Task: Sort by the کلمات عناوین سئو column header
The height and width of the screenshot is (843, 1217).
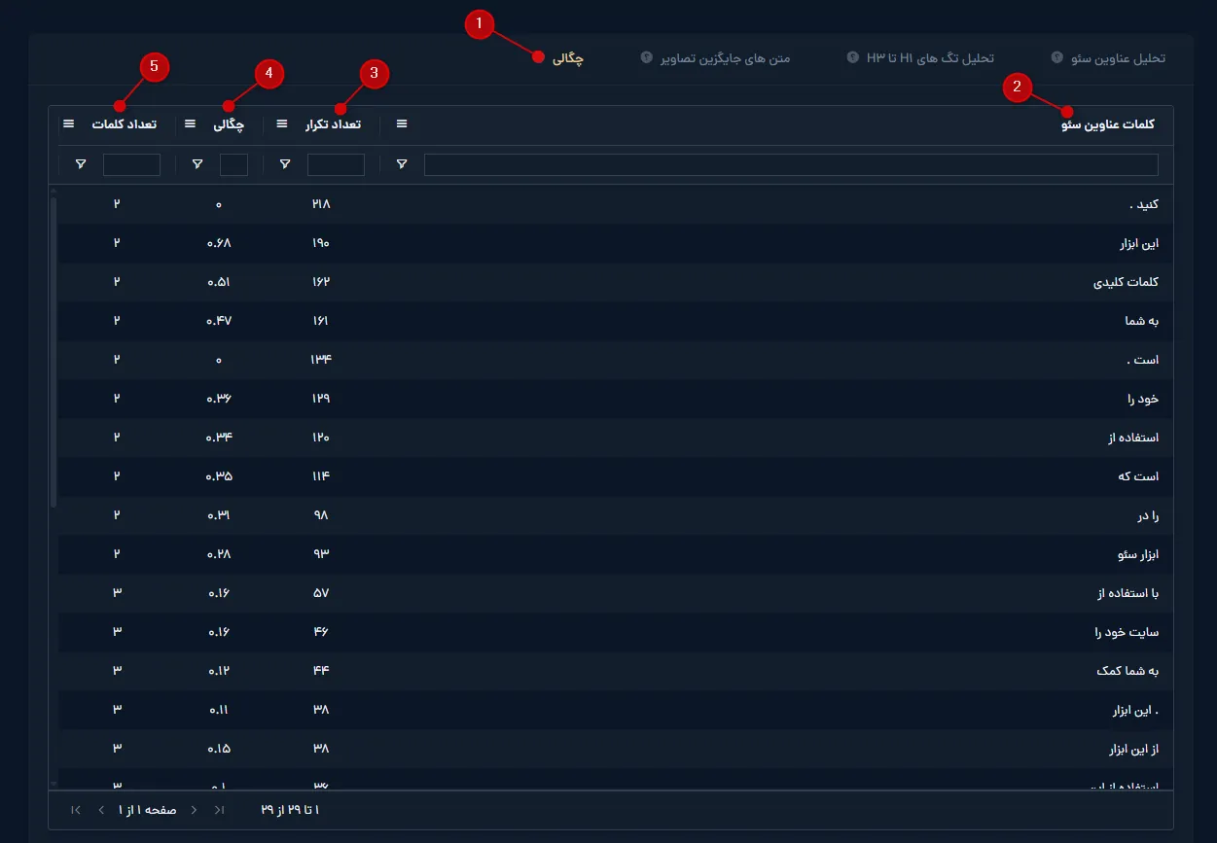Action: coord(1108,124)
